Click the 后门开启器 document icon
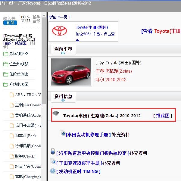 pyautogui.click(x=11, y=126)
